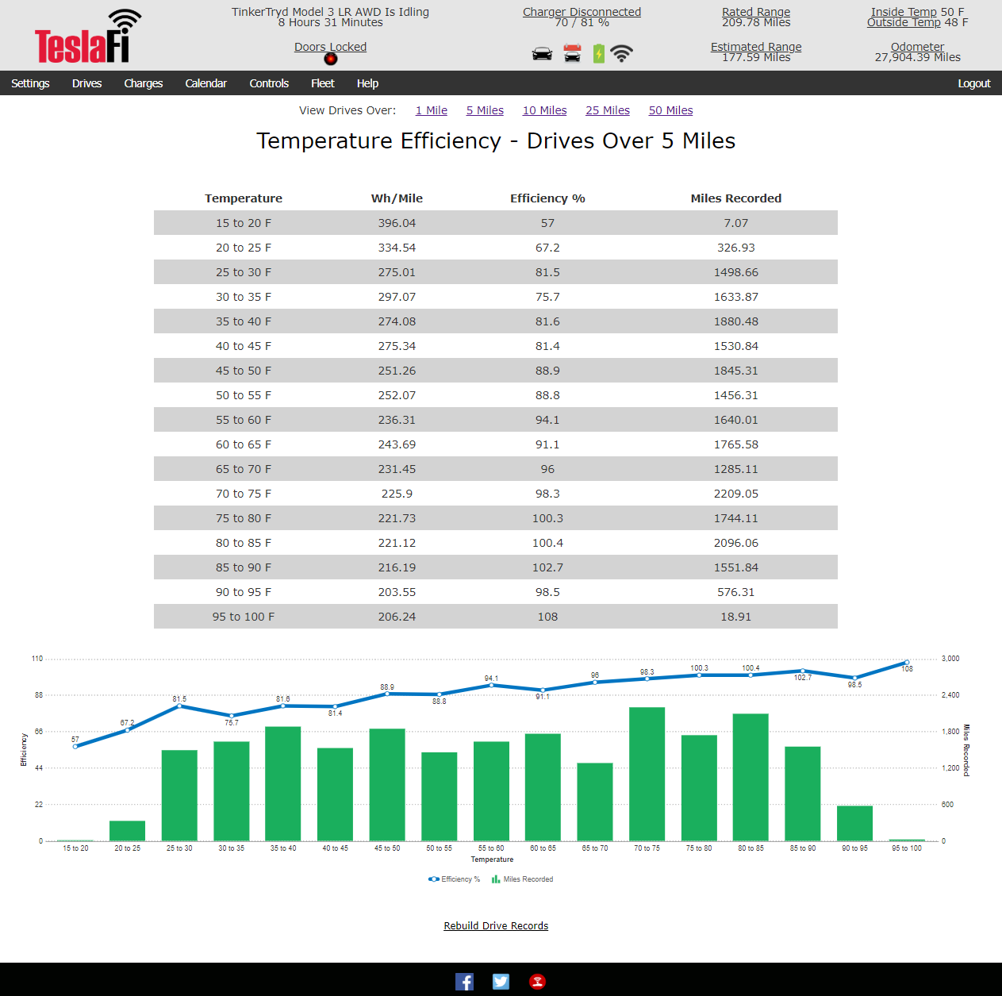Click the 8 Hours 31 Minutes idle text
The image size is (1002, 996).
coord(330,22)
